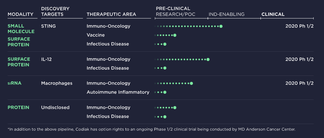The height and width of the screenshot is (138, 324).
Task: Click the Macrophages Immuno-Oncology progress endpoint dot
Action: click(191, 83)
